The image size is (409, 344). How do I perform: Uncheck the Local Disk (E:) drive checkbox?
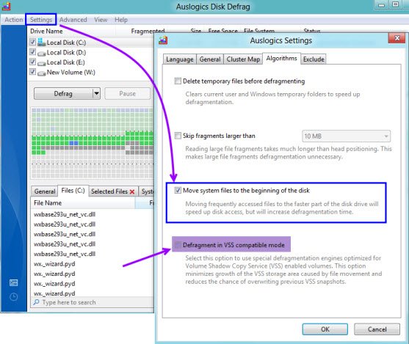(x=32, y=62)
